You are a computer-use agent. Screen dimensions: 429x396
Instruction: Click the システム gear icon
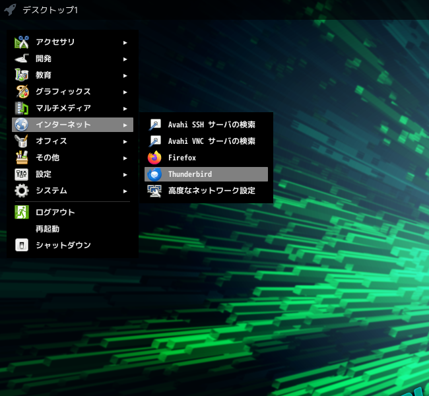coord(22,191)
